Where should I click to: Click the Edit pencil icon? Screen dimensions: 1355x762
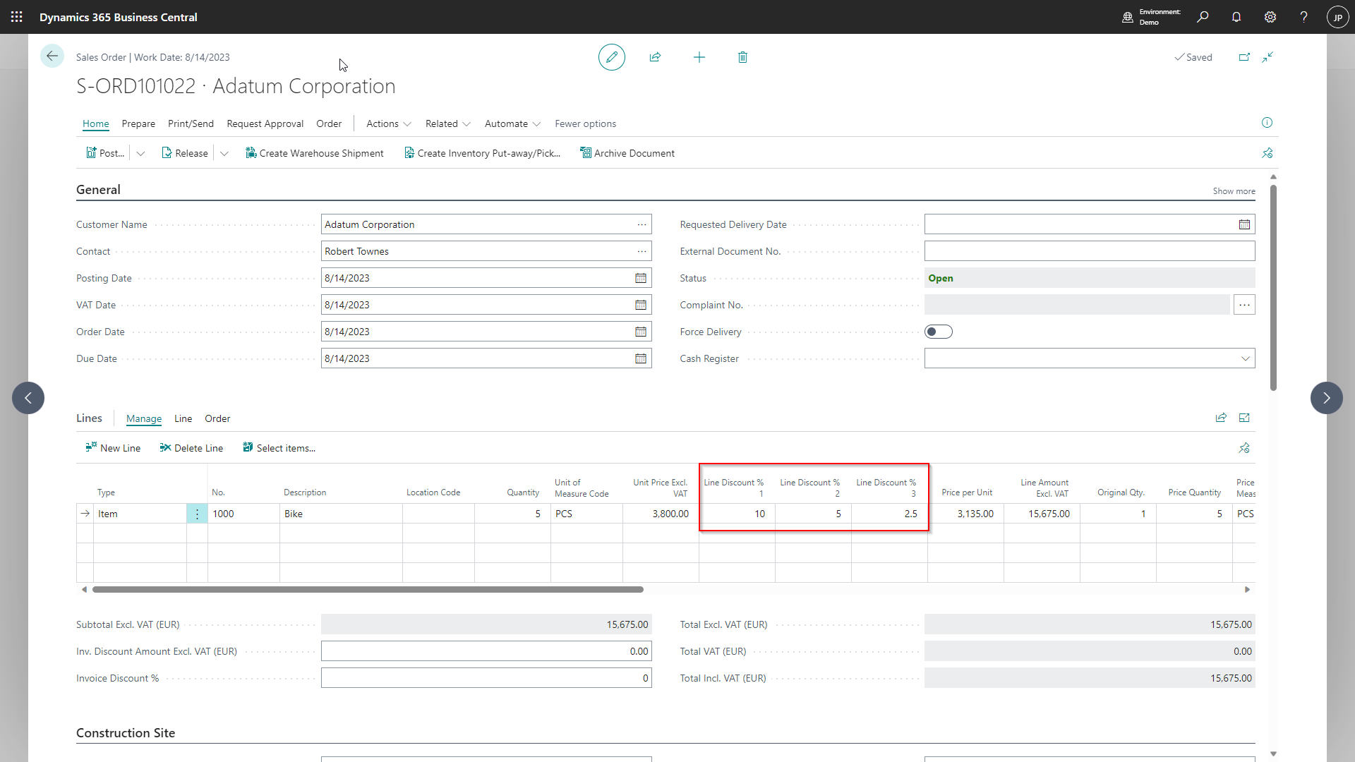(610, 58)
